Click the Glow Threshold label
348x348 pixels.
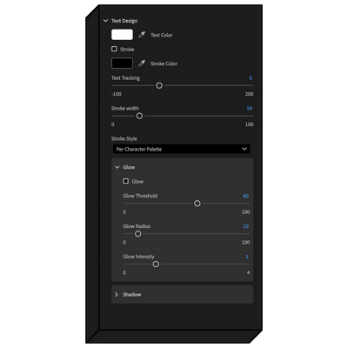(140, 196)
